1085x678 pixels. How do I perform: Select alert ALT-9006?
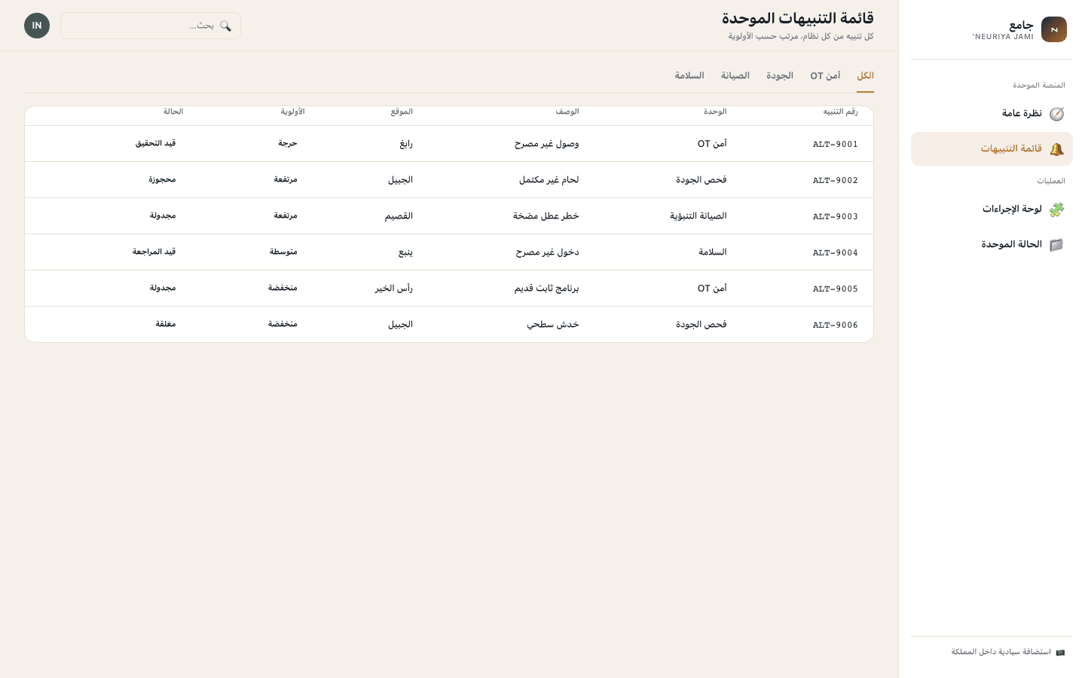tap(836, 325)
